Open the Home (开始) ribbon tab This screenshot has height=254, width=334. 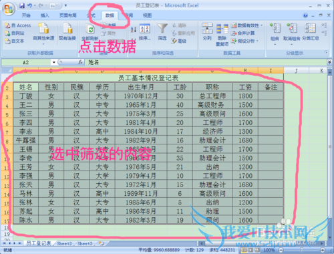click(26, 15)
